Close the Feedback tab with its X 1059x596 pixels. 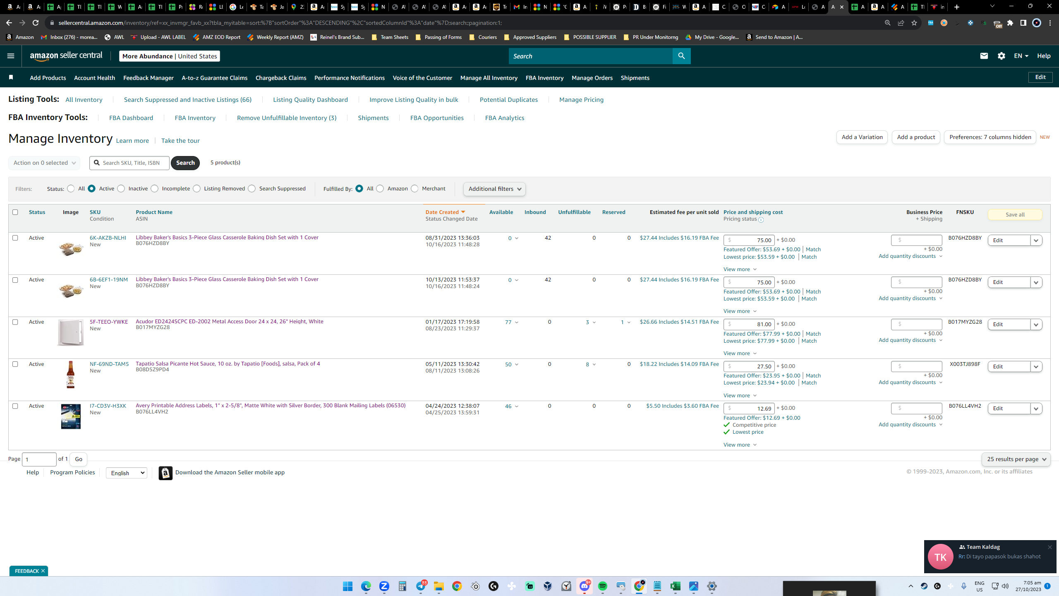pyautogui.click(x=43, y=571)
